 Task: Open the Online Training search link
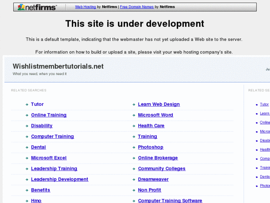tap(49, 115)
